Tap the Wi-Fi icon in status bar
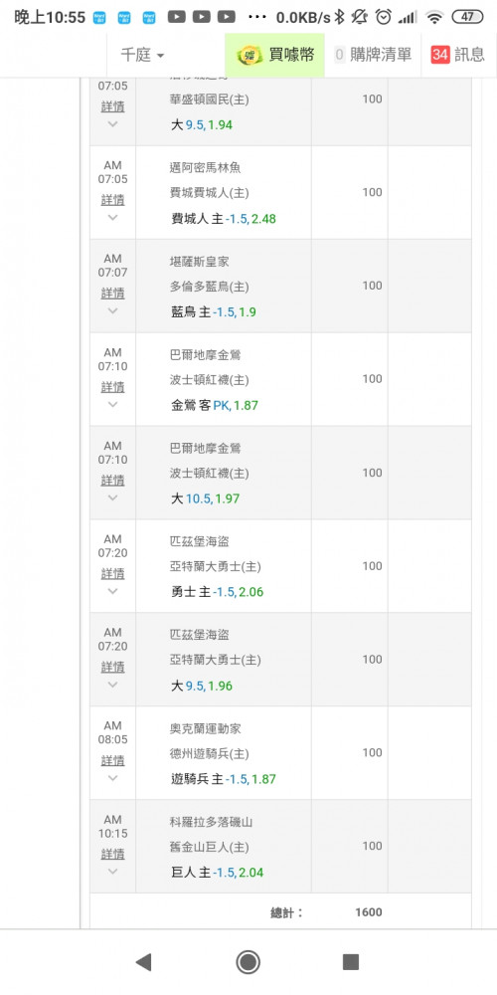 (x=434, y=18)
